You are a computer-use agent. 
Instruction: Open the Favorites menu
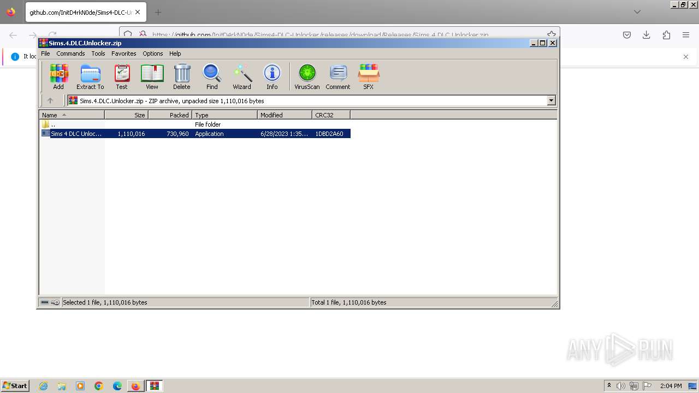coord(124,53)
